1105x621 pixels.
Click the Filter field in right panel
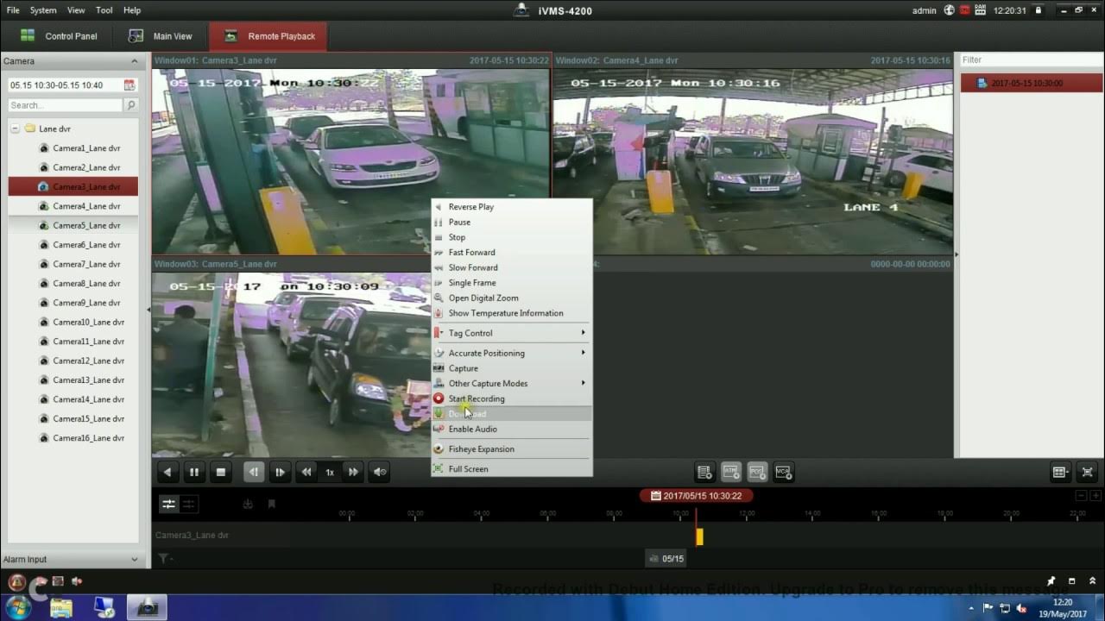pos(1032,60)
